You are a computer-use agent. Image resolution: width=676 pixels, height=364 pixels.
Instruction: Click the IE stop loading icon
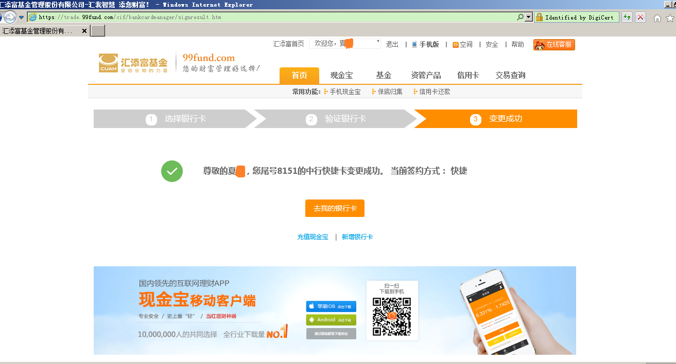point(640,17)
